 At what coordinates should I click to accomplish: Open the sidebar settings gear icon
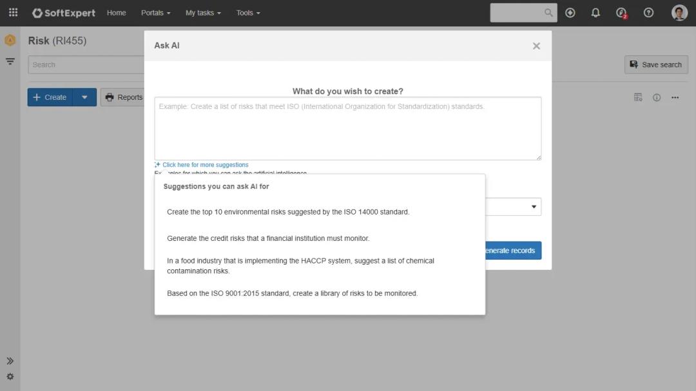10,377
